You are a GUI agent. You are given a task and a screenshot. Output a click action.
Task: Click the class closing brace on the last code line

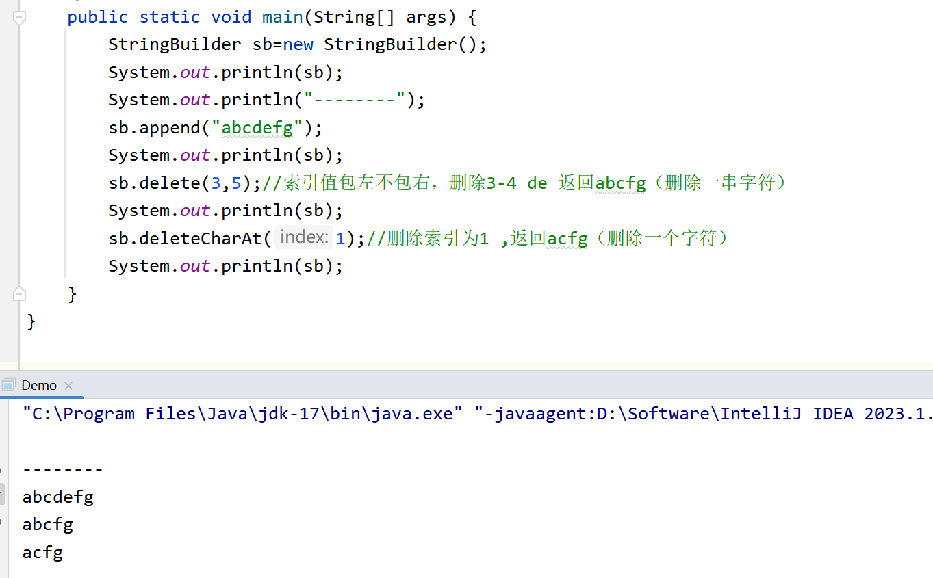(31, 321)
